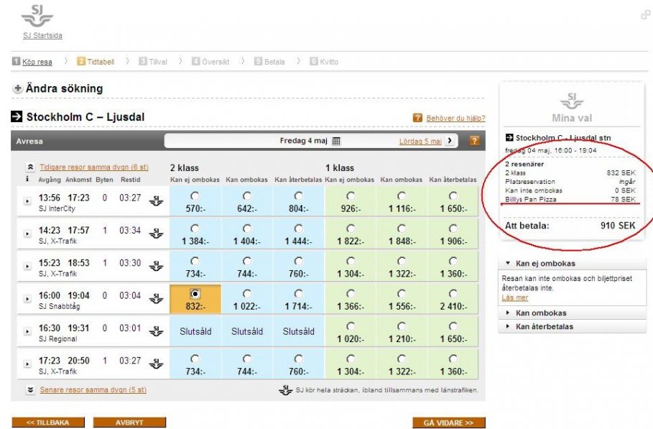
Task: Click the expand window icon at top right
Action: (x=645, y=15)
